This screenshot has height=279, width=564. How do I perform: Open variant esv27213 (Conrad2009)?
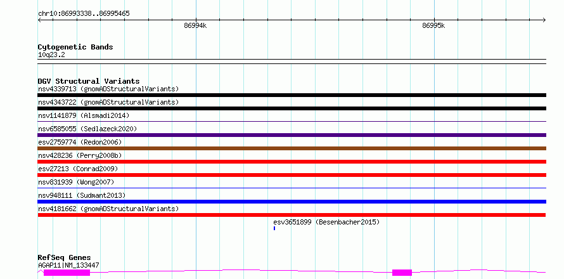click(78, 169)
